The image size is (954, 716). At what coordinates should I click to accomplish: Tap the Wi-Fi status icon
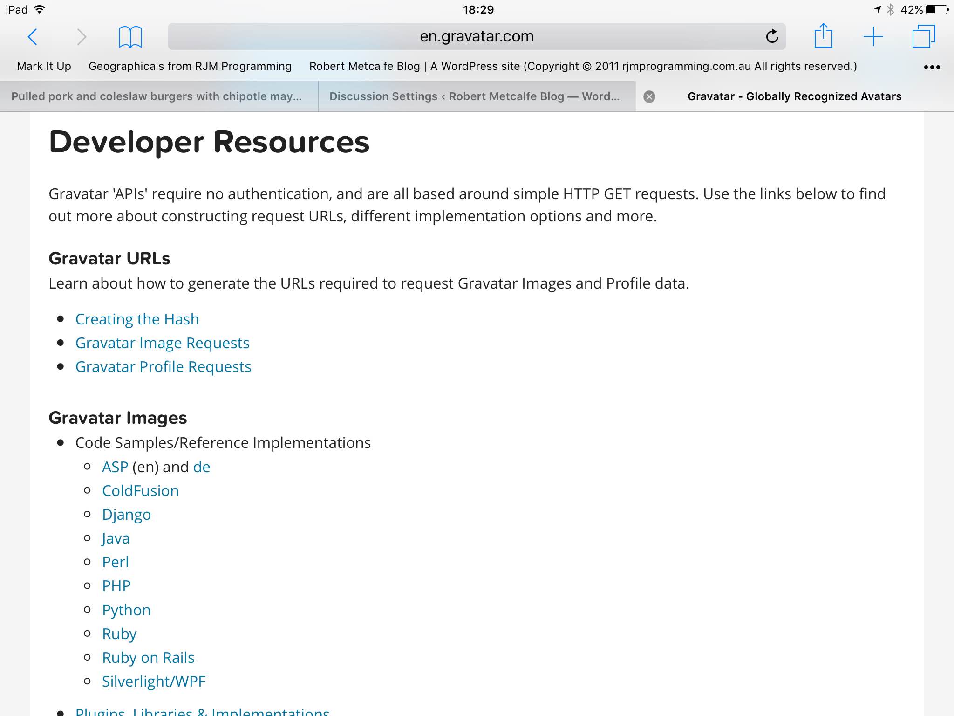[x=40, y=9]
